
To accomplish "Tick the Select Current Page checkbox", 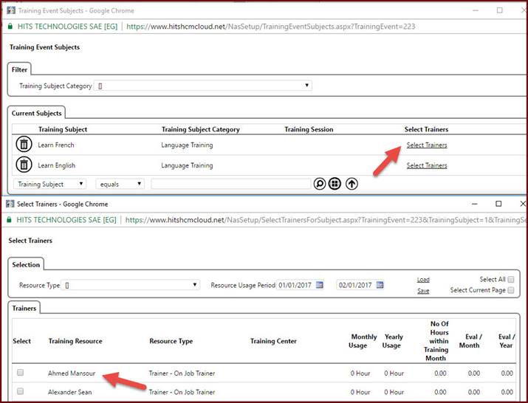I will pos(510,291).
